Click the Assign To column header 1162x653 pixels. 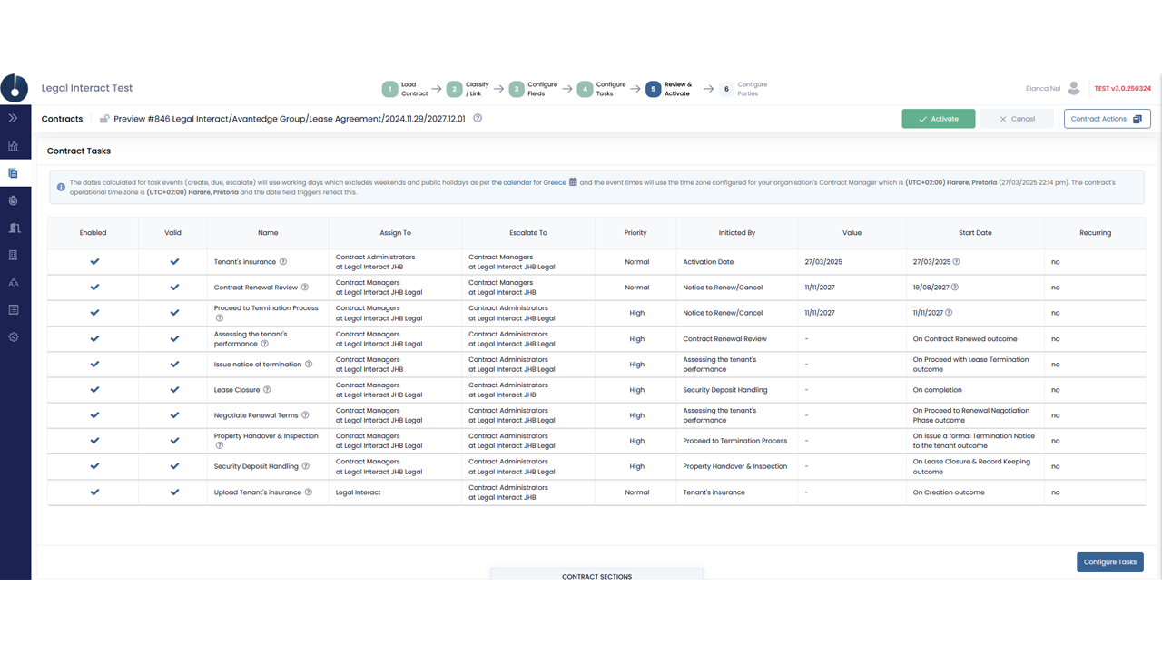point(395,233)
